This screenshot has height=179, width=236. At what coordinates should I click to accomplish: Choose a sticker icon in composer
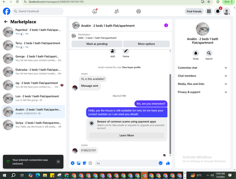[x=84, y=163]
